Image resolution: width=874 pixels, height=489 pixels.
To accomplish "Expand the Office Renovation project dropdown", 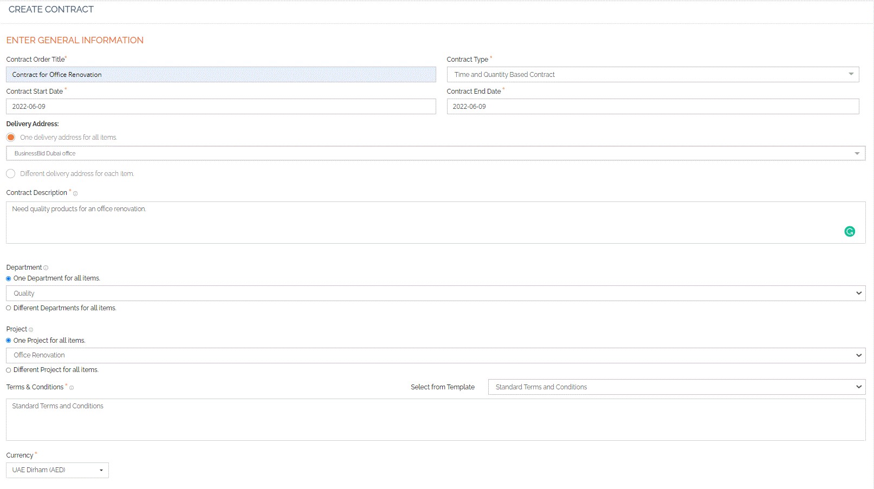I will (436, 355).
